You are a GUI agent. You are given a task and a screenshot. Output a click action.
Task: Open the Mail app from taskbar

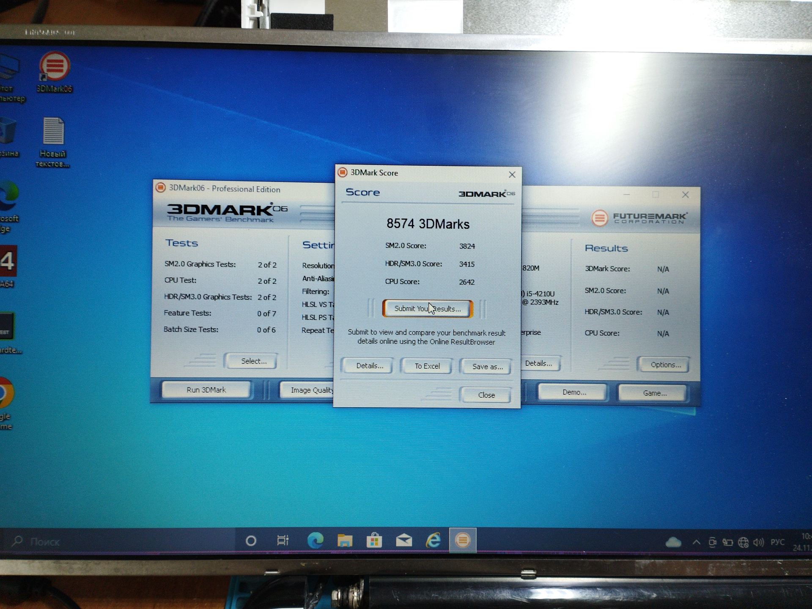click(x=404, y=540)
